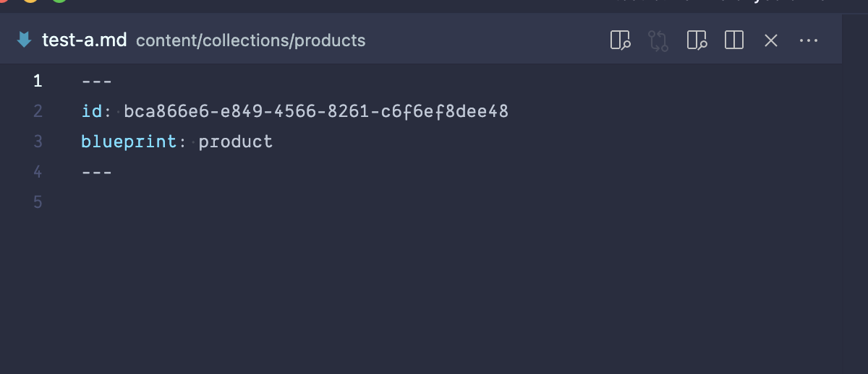The width and height of the screenshot is (868, 374).
Task: Click the product value text
Action: point(236,142)
